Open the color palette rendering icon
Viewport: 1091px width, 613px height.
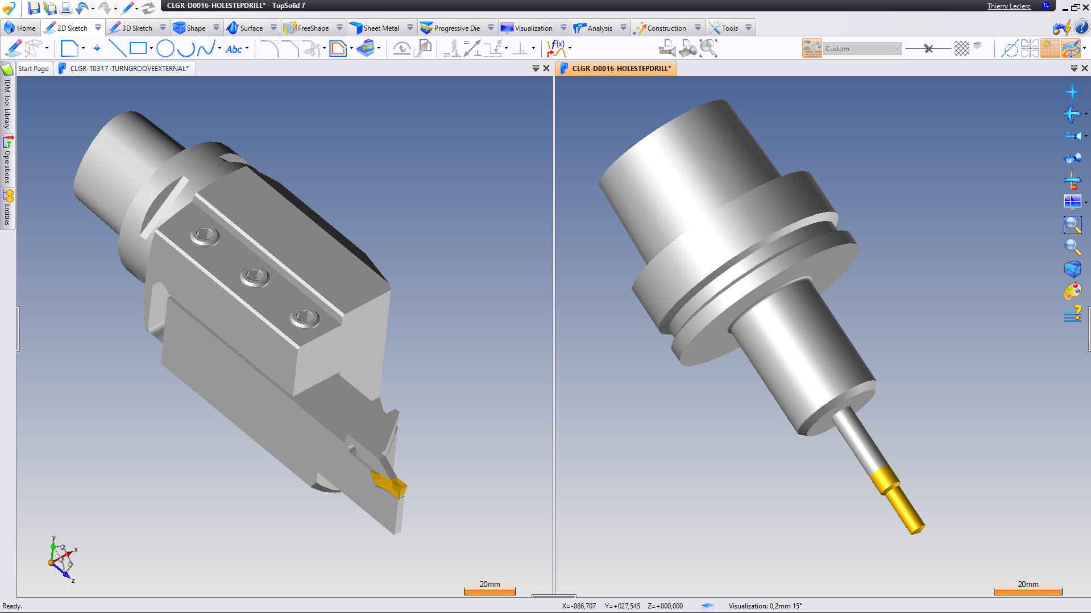pos(1072,291)
